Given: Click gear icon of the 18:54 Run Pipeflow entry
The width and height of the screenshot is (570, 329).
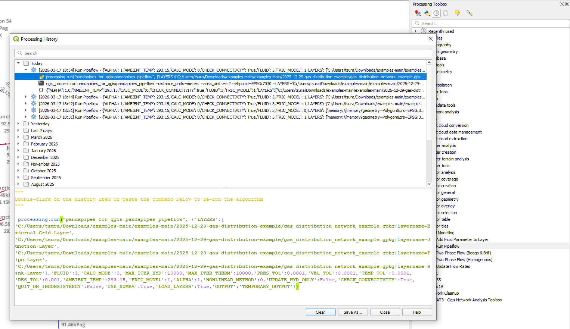Looking at the screenshot, I should click(x=34, y=70).
